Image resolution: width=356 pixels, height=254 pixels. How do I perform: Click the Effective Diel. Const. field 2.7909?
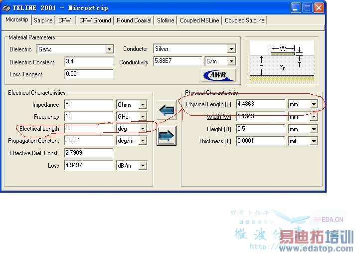(89, 153)
